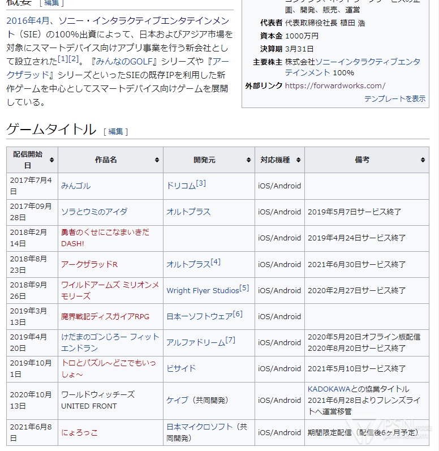Open the KADOKAWA link in remarks
This screenshot has width=439, height=451.
coord(329,389)
